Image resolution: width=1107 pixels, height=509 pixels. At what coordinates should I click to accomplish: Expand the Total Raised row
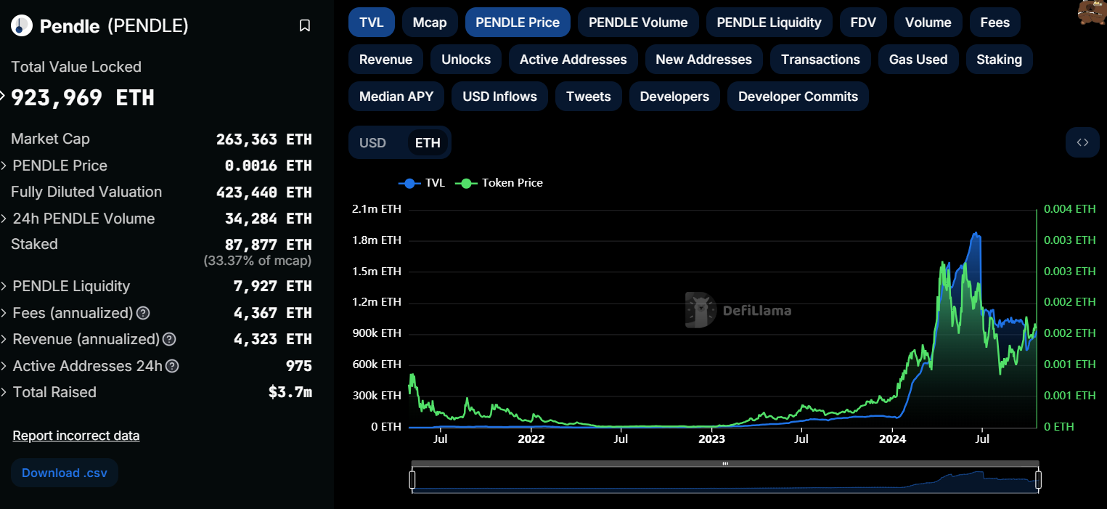(x=54, y=392)
